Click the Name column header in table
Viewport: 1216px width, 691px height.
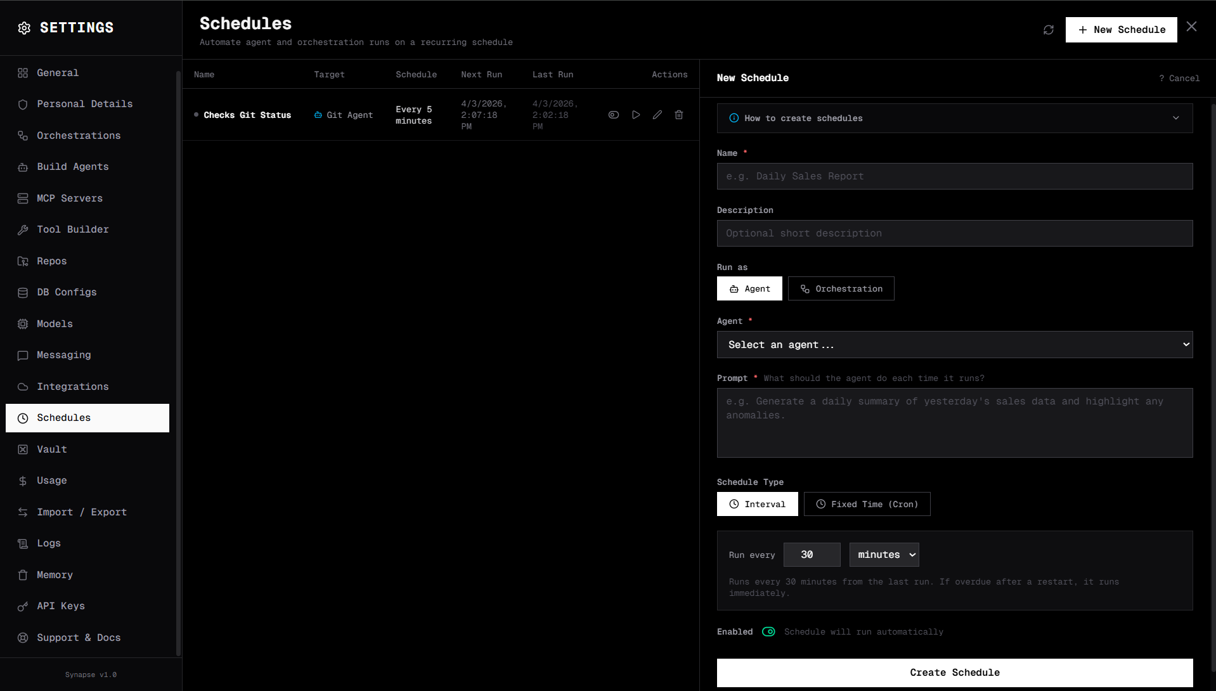204,75
